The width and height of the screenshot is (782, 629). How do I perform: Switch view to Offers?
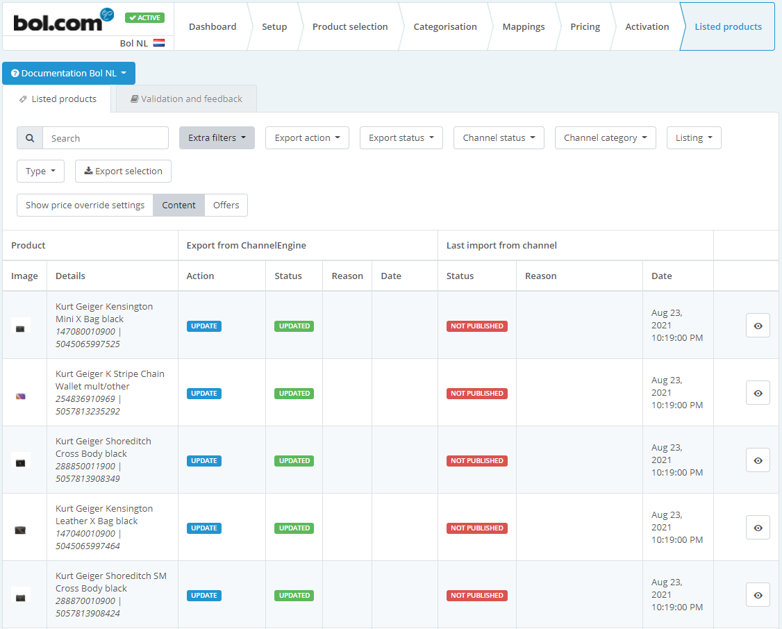coord(226,206)
